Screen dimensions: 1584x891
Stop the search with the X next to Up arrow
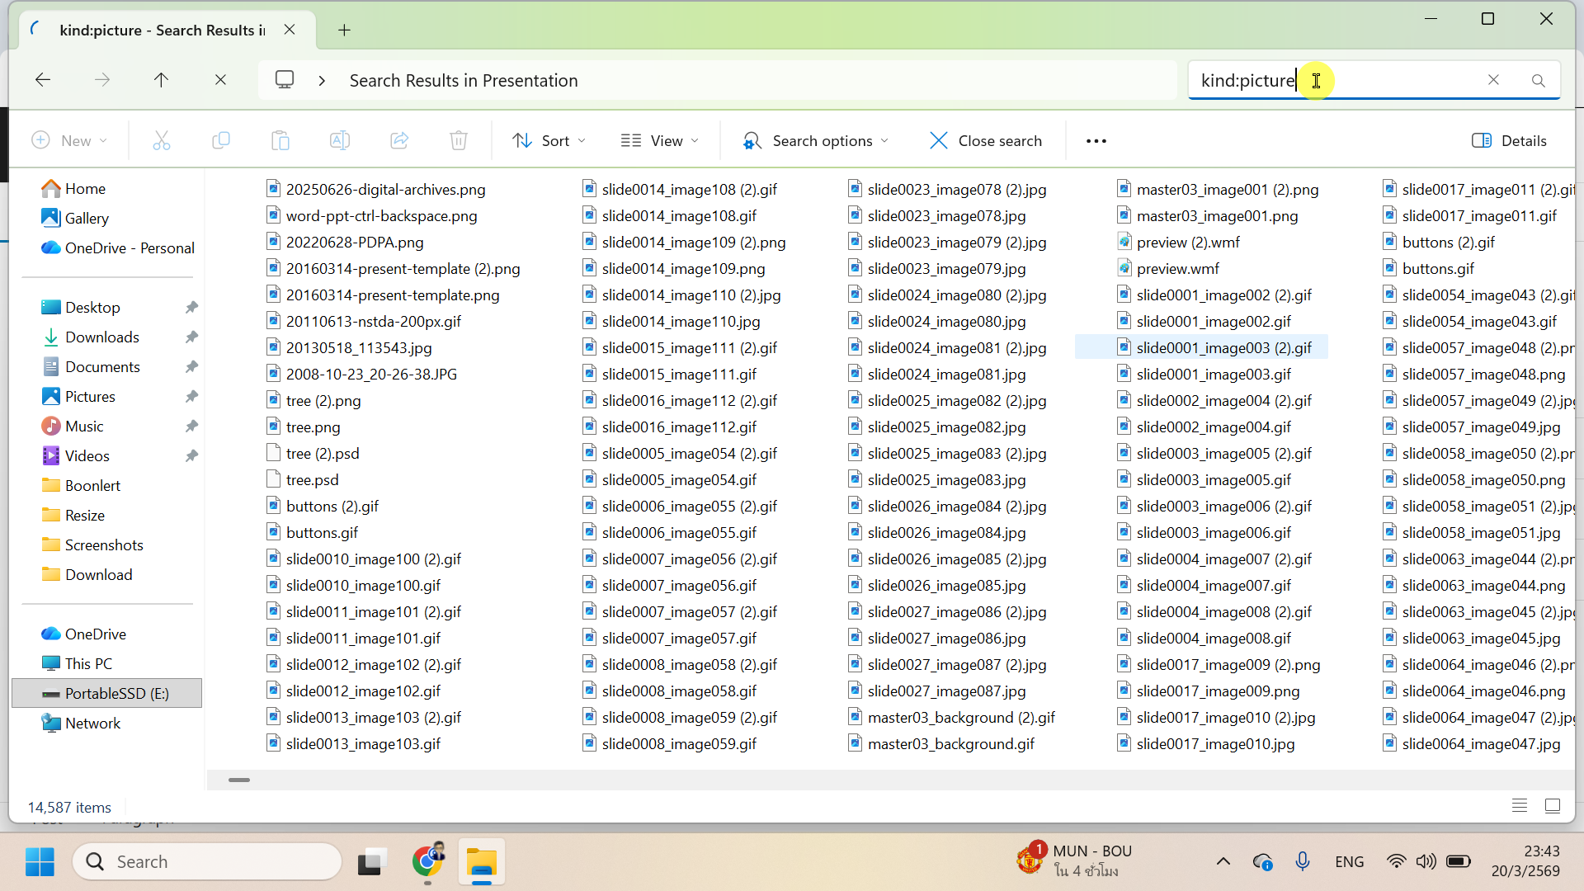coord(220,80)
